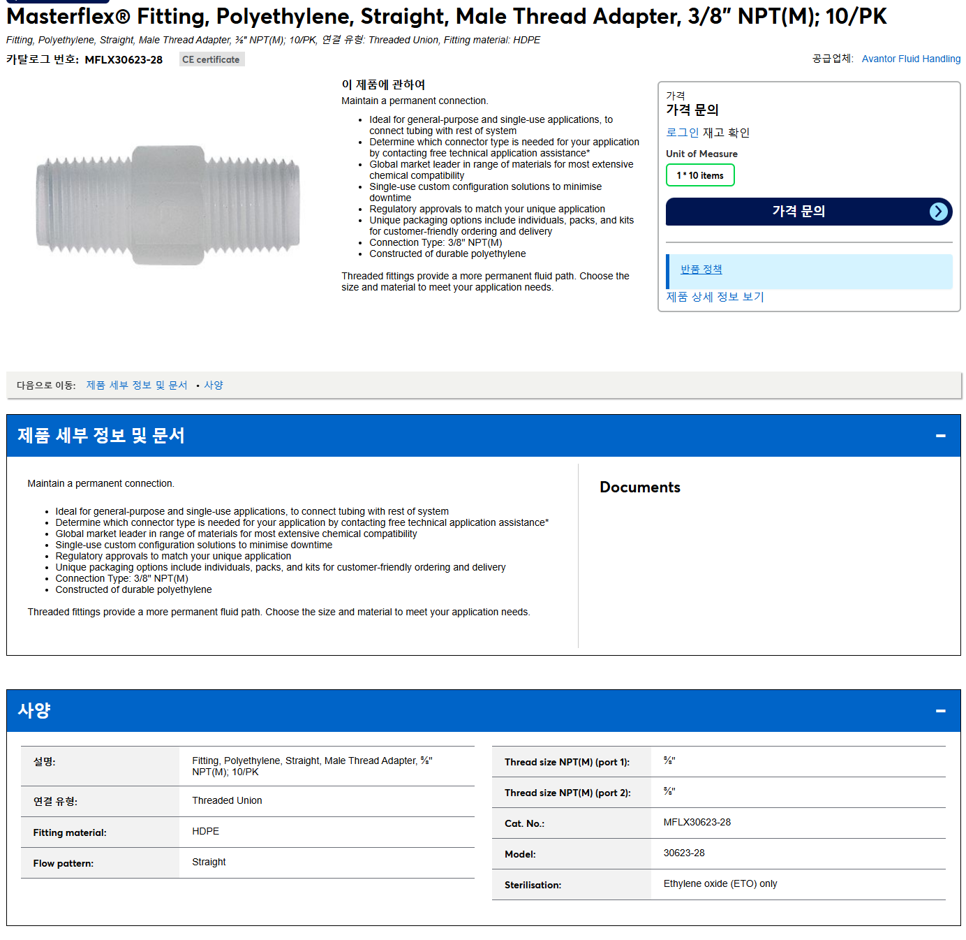Open the 로그인 link

click(682, 133)
